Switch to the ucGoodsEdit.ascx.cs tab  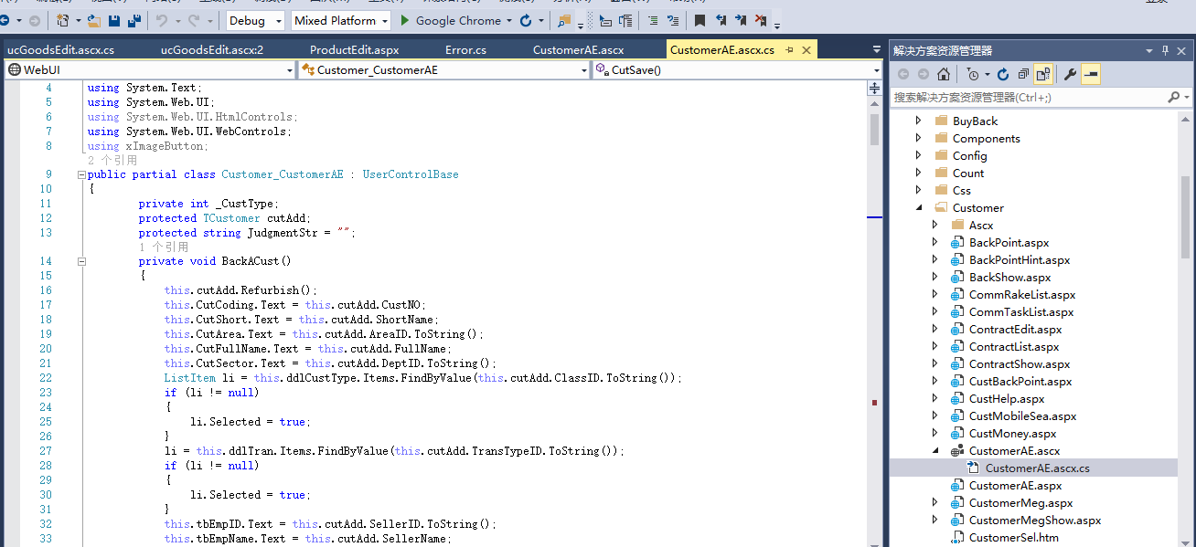pyautogui.click(x=60, y=50)
